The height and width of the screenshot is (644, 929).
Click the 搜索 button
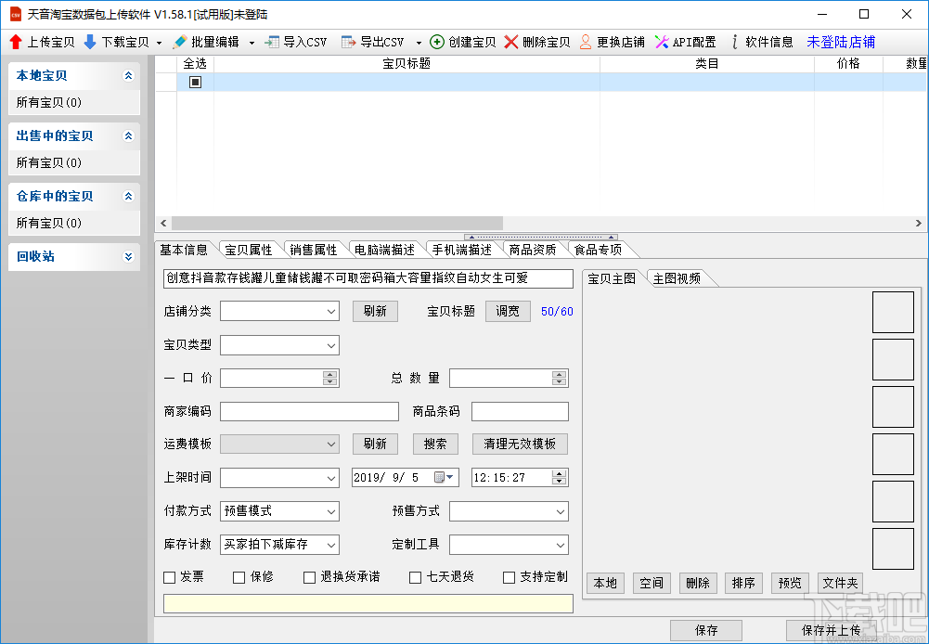(435, 444)
